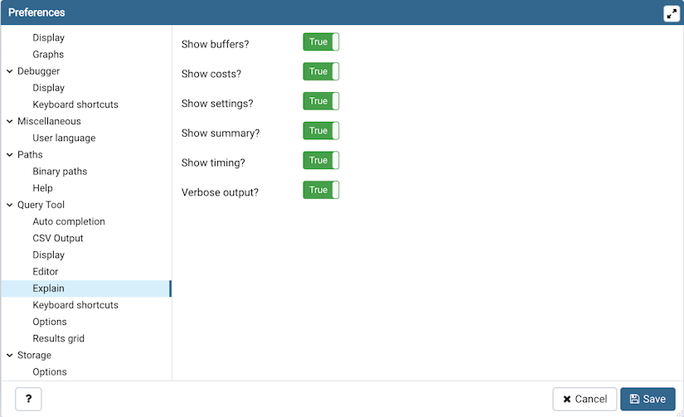Viewport: 684px width, 417px height.
Task: Toggle the Verbose output switch
Action: [x=321, y=191]
